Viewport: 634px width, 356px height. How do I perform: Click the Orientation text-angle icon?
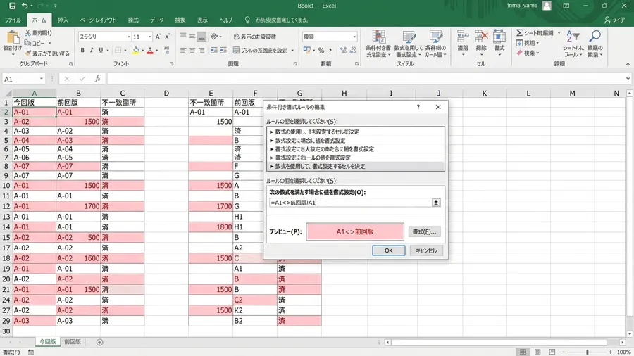(214, 37)
